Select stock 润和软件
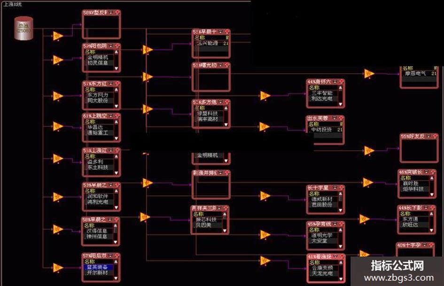444x286 pixels. [98, 196]
